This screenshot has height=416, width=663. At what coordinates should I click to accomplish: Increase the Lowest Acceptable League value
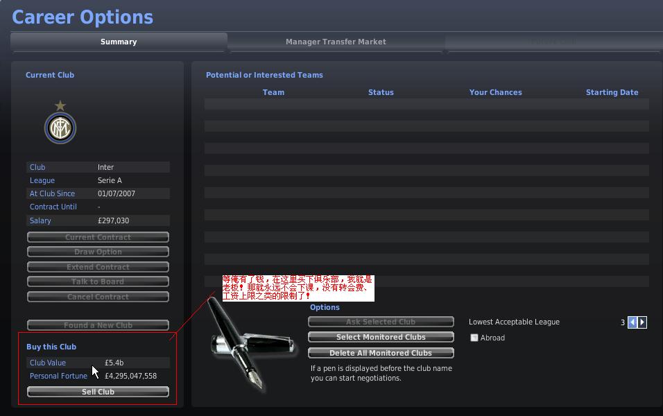(x=642, y=322)
